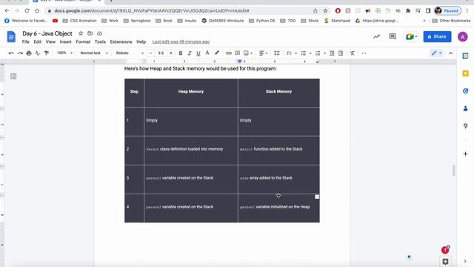Click the Explore button at bottom right

pyautogui.click(x=445, y=261)
